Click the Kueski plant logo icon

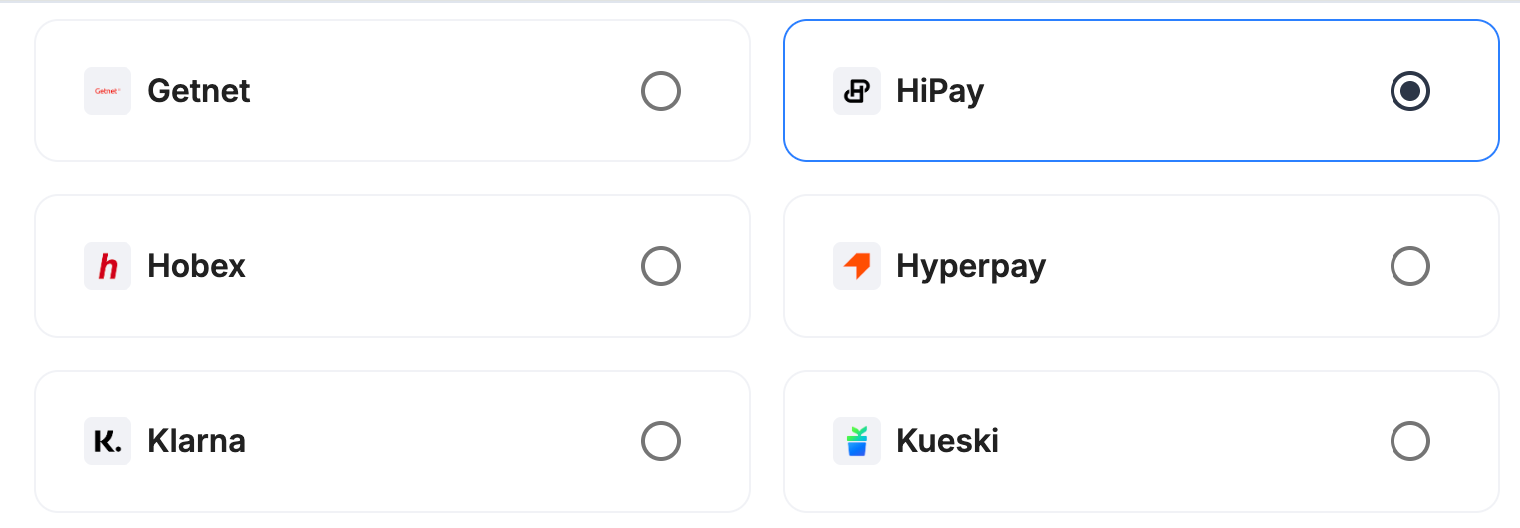(x=857, y=441)
